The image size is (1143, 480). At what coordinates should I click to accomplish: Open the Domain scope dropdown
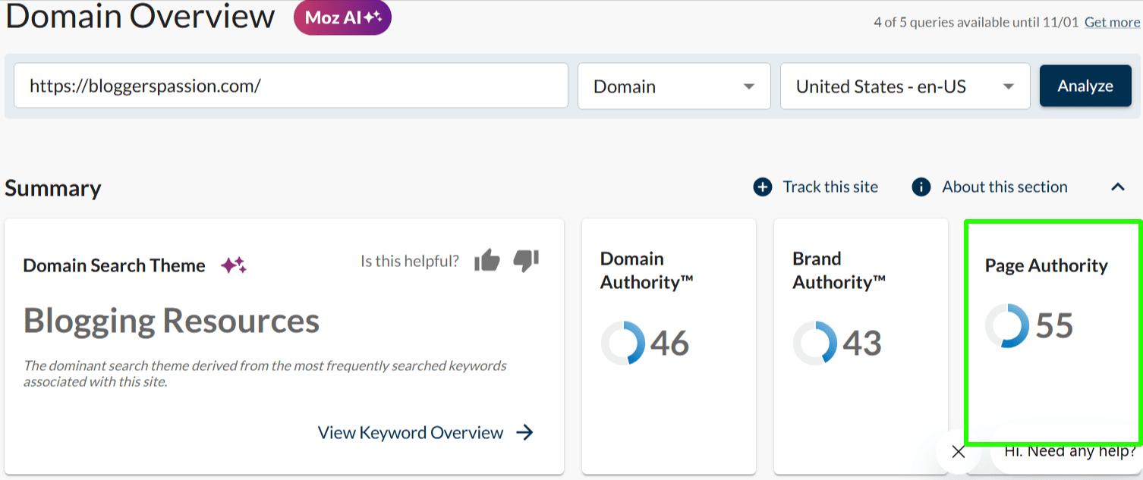pyautogui.click(x=674, y=86)
